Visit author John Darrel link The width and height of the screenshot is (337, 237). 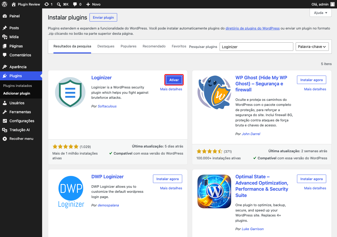pyautogui.click(x=251, y=134)
